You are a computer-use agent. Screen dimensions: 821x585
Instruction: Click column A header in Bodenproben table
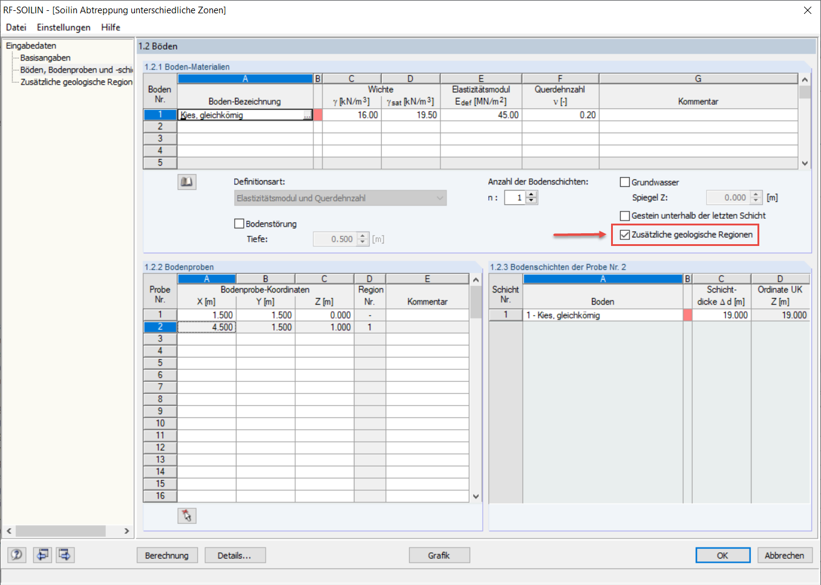coord(206,279)
